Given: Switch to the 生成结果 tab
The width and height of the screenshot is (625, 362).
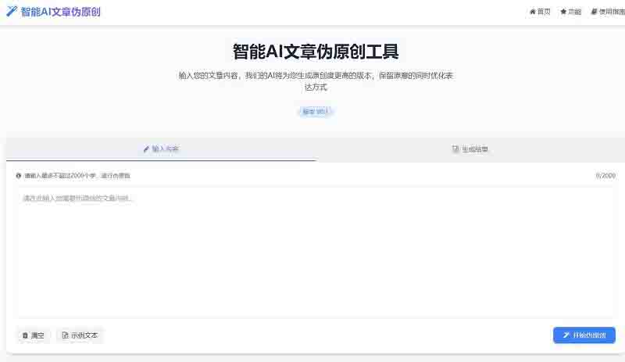Looking at the screenshot, I should (x=470, y=149).
